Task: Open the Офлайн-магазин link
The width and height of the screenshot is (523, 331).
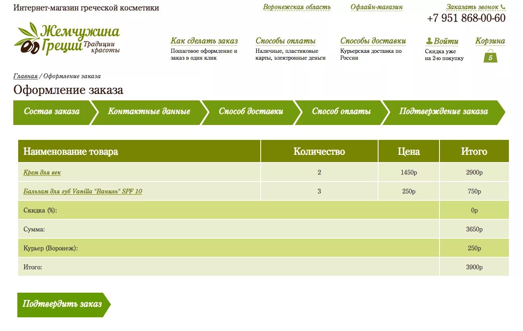Action: 377,7
